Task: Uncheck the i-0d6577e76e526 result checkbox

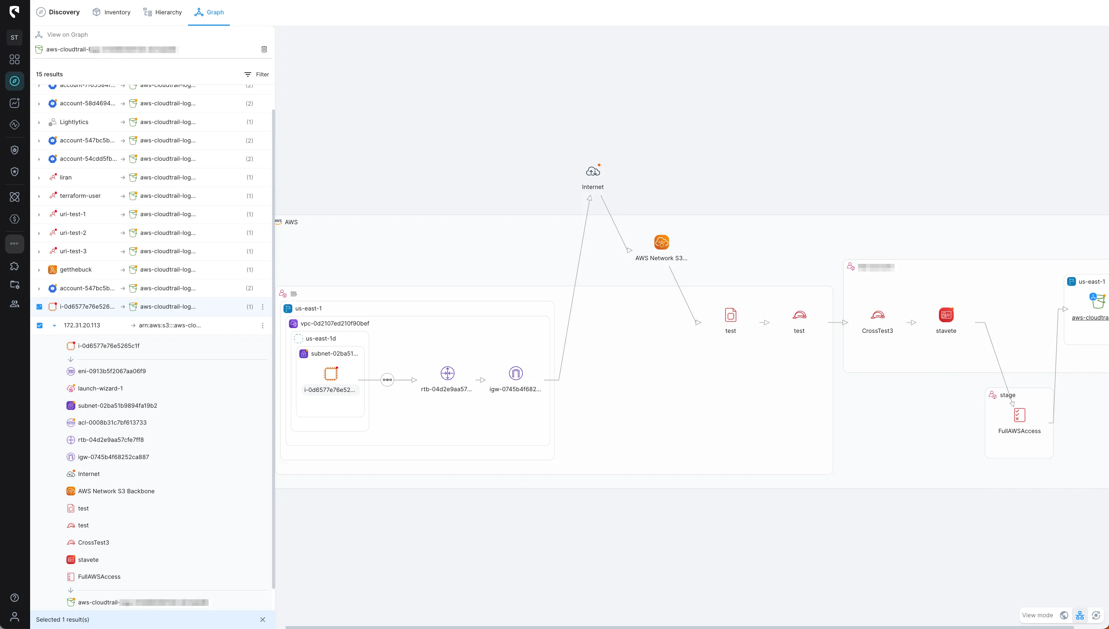Action: (39, 307)
